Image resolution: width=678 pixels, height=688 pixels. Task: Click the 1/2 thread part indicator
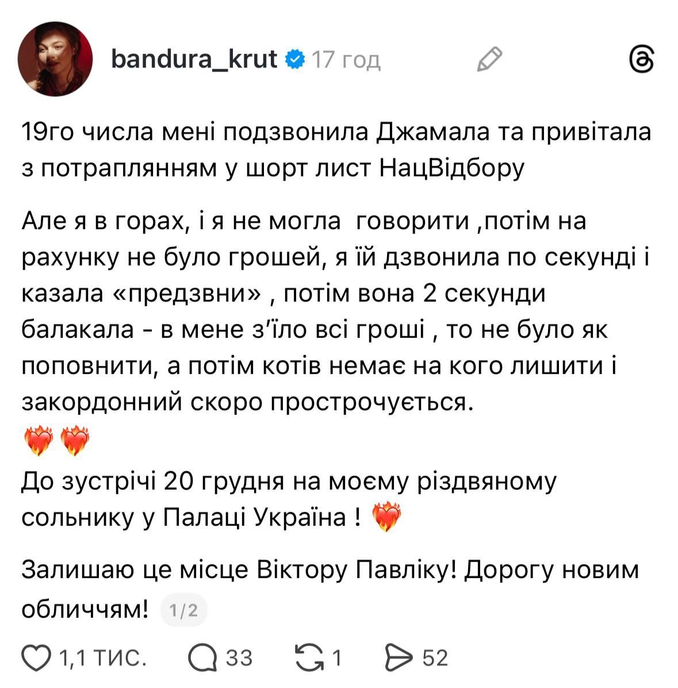(x=183, y=610)
